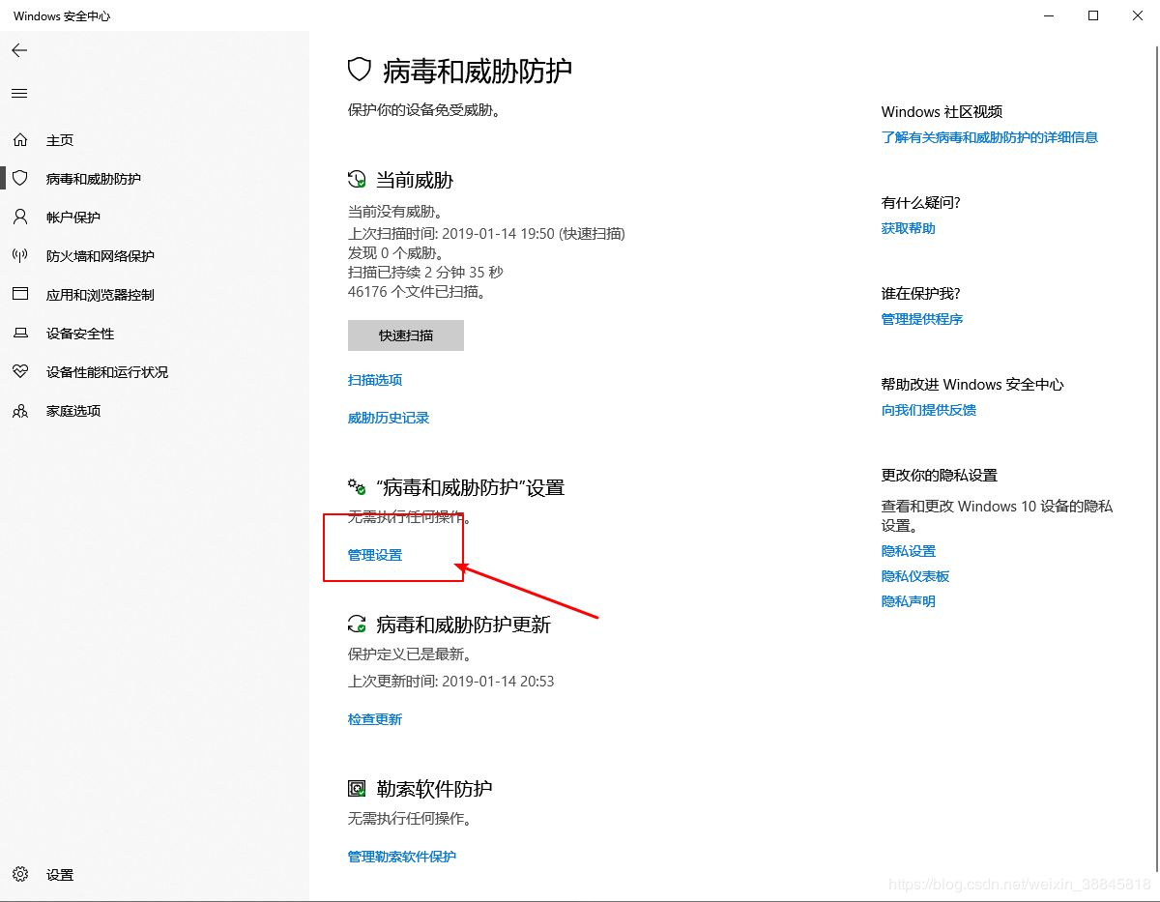
Task: Open 了解有关病毒和威胁防护的详细信息 link
Action: pos(990,137)
